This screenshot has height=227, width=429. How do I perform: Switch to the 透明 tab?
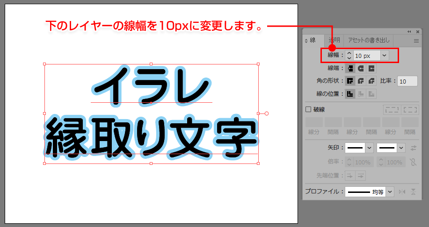[334, 41]
